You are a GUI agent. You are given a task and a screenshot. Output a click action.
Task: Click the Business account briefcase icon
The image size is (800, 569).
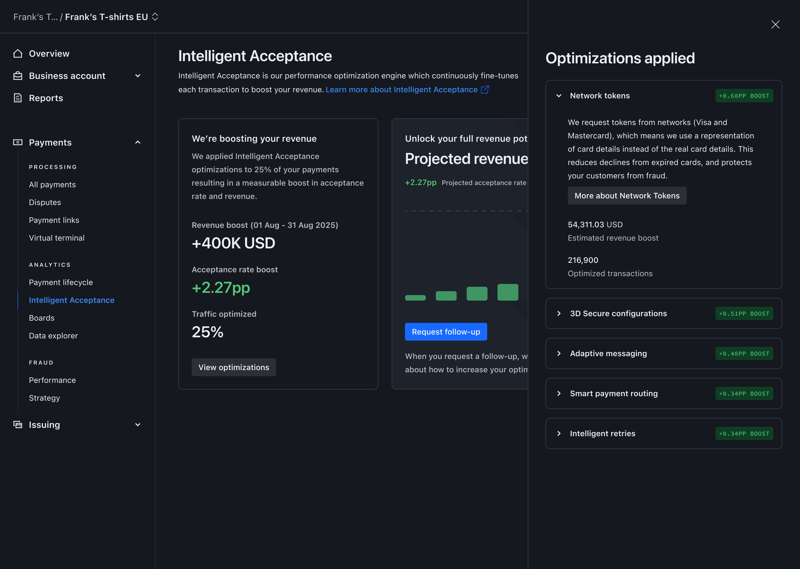(18, 76)
